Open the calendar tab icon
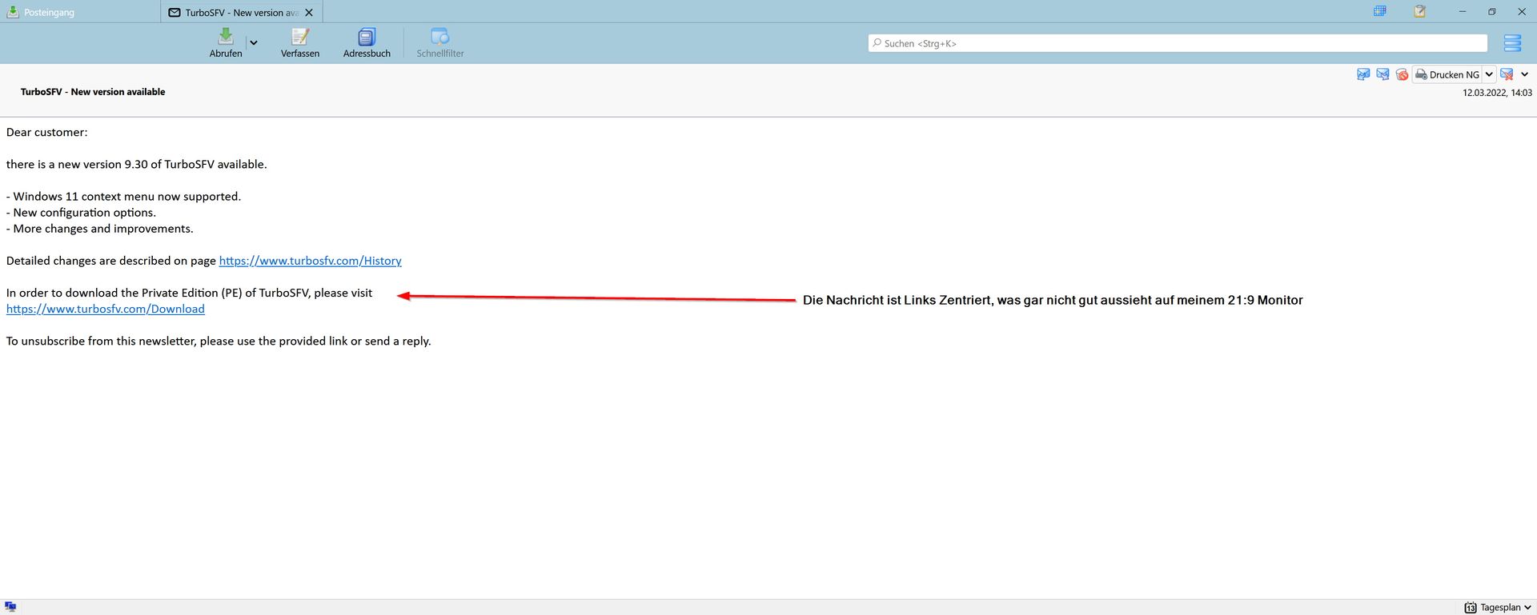Viewport: 1537px width, 615px height. (1380, 11)
